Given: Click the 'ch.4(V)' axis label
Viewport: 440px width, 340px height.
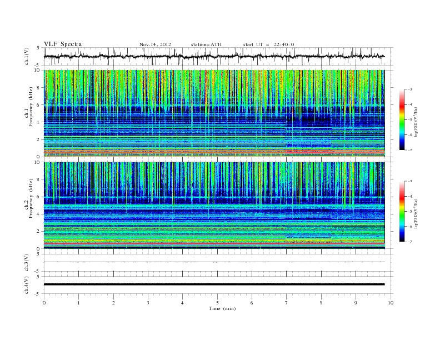Looking at the screenshot, I should [x=27, y=285].
